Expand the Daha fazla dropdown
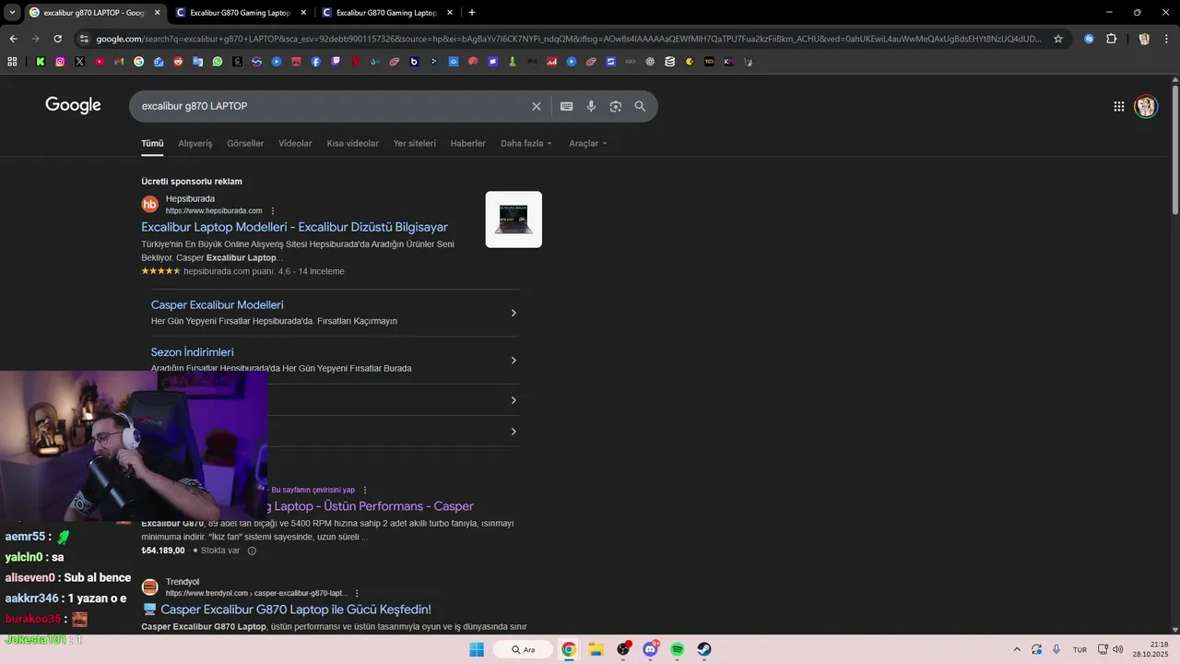This screenshot has height=664, width=1180. click(526, 143)
